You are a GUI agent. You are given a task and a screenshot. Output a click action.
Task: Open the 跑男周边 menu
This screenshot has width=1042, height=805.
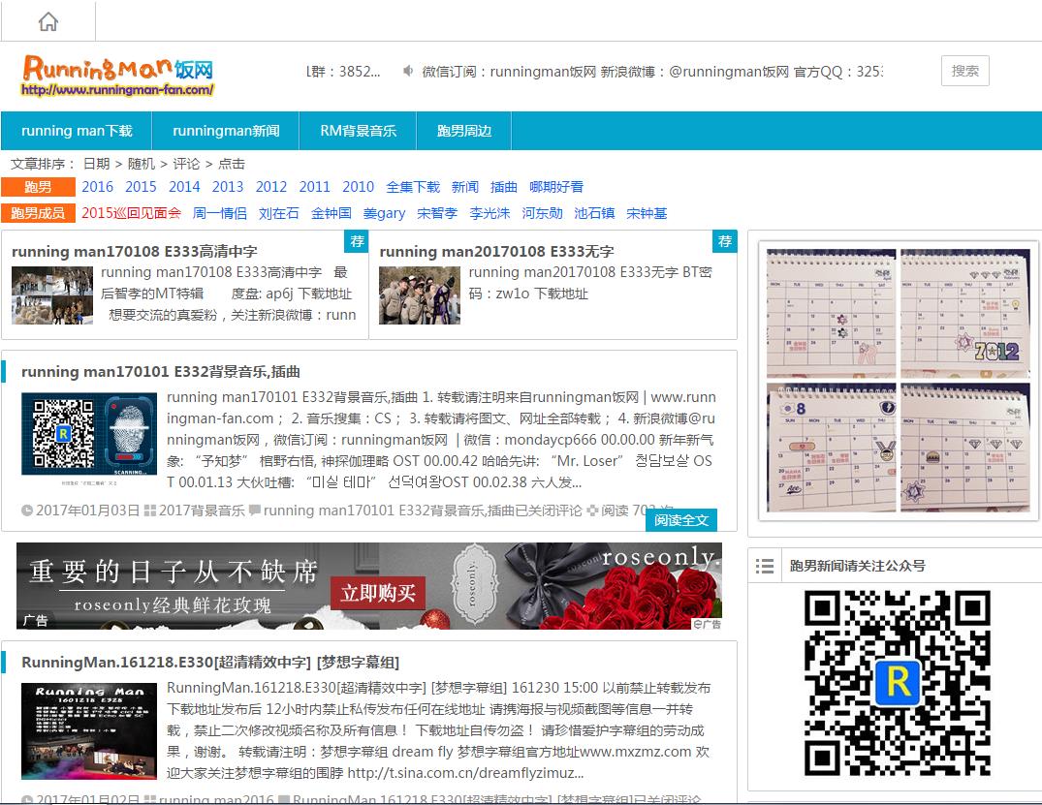tap(464, 131)
